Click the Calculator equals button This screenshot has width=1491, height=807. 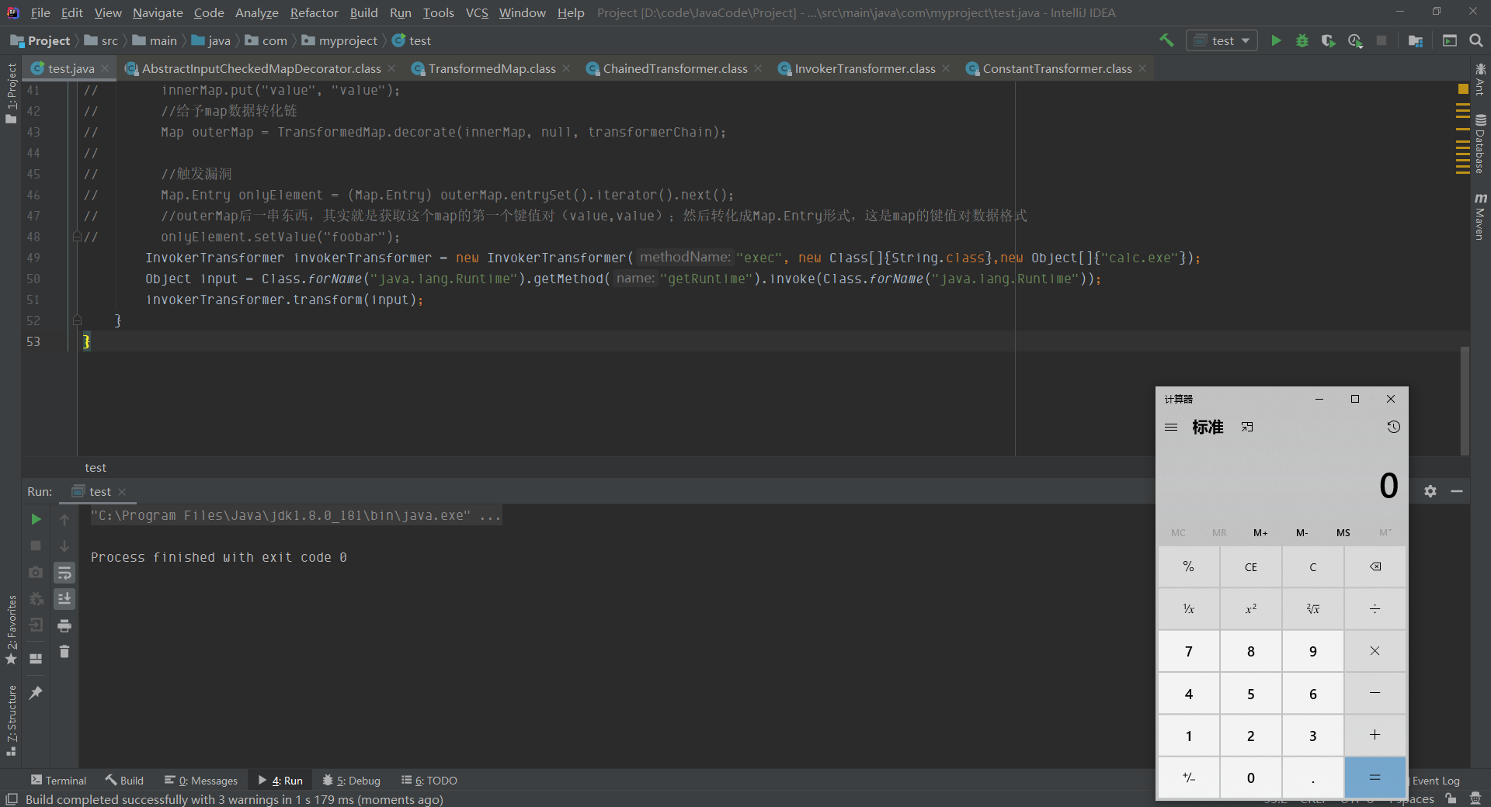tap(1375, 778)
